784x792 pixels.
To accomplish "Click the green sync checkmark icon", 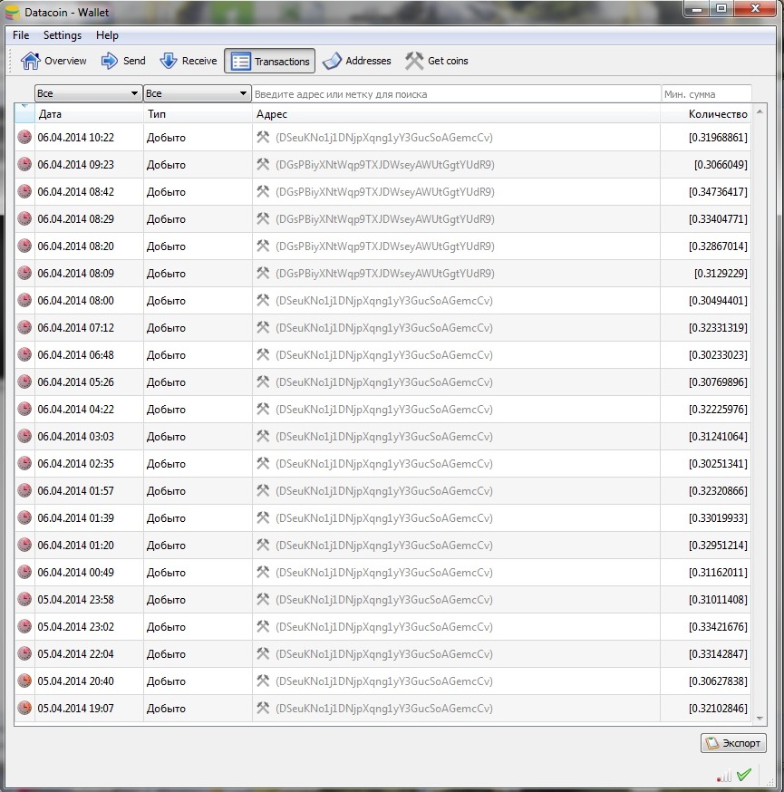I will pyautogui.click(x=743, y=775).
